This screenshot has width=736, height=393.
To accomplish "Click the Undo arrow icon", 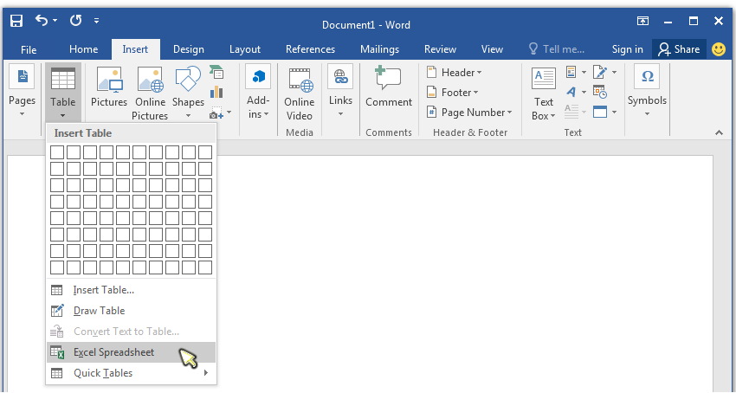I will coord(42,21).
